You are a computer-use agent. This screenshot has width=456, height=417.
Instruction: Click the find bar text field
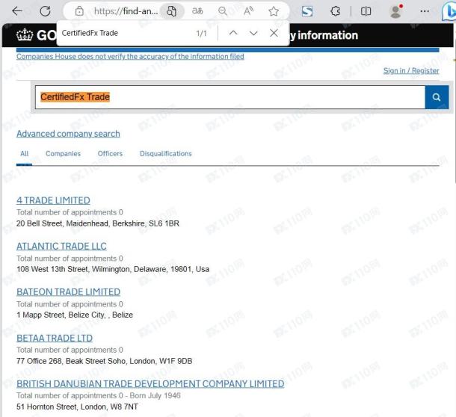(x=125, y=33)
